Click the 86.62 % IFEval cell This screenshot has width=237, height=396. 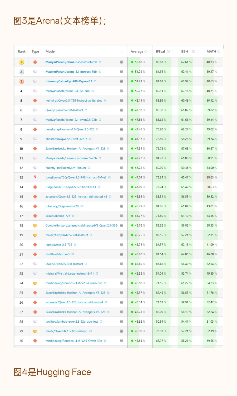165,120
